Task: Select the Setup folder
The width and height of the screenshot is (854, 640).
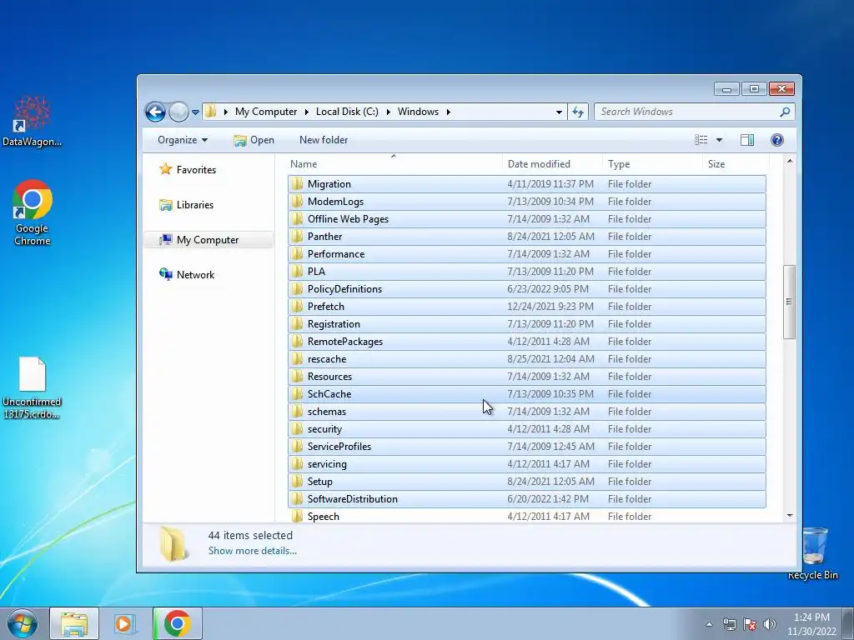Action: (527, 482)
